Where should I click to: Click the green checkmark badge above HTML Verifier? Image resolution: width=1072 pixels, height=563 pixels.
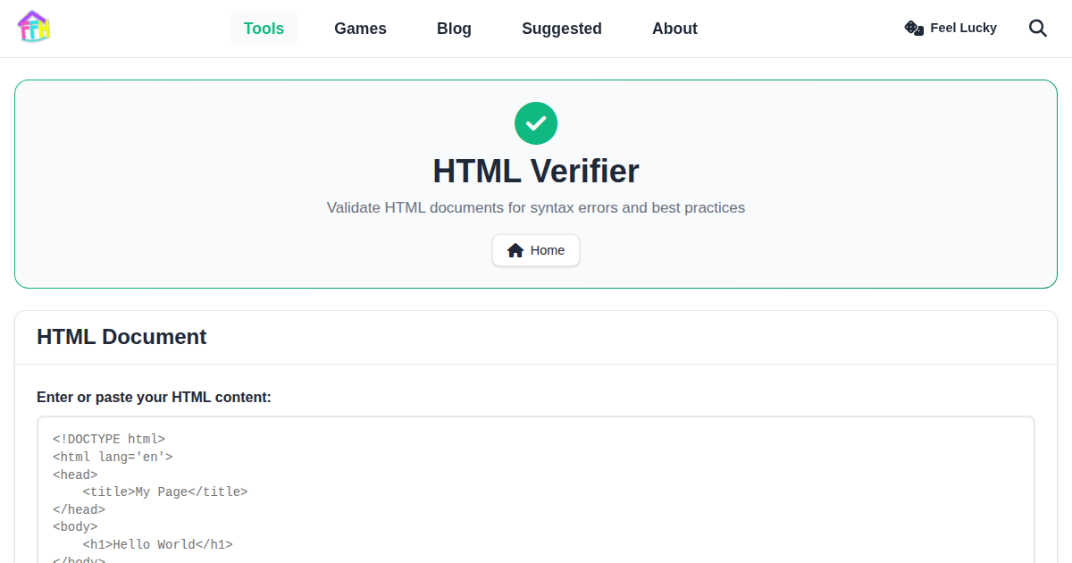click(536, 122)
